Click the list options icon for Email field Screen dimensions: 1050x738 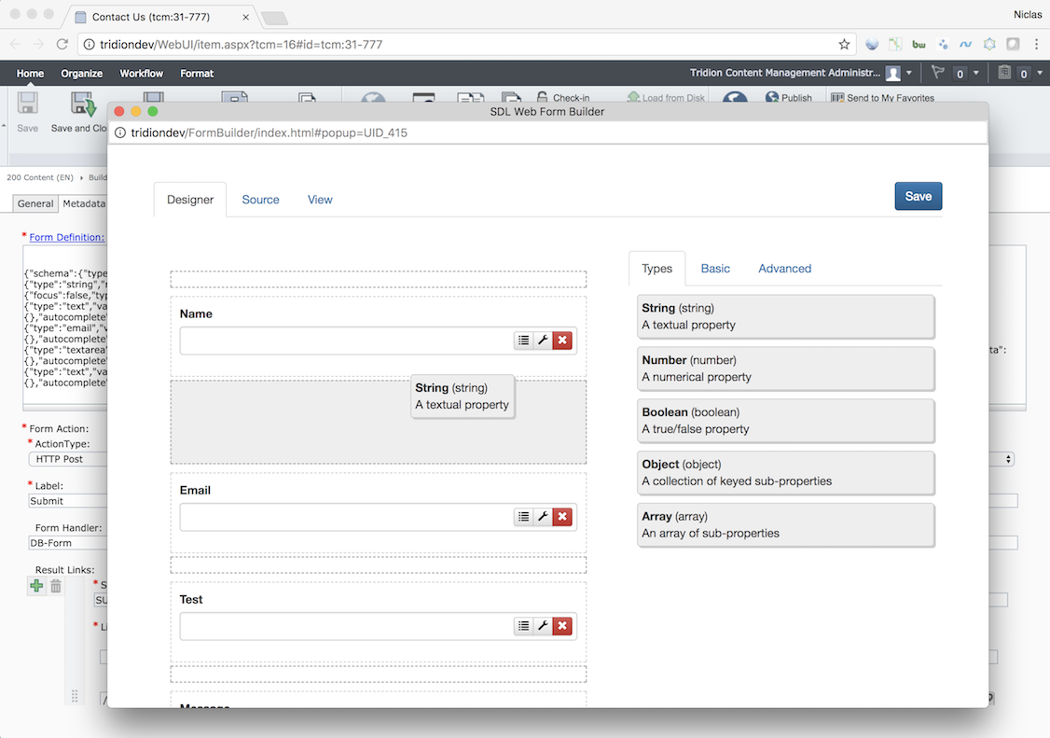524,517
